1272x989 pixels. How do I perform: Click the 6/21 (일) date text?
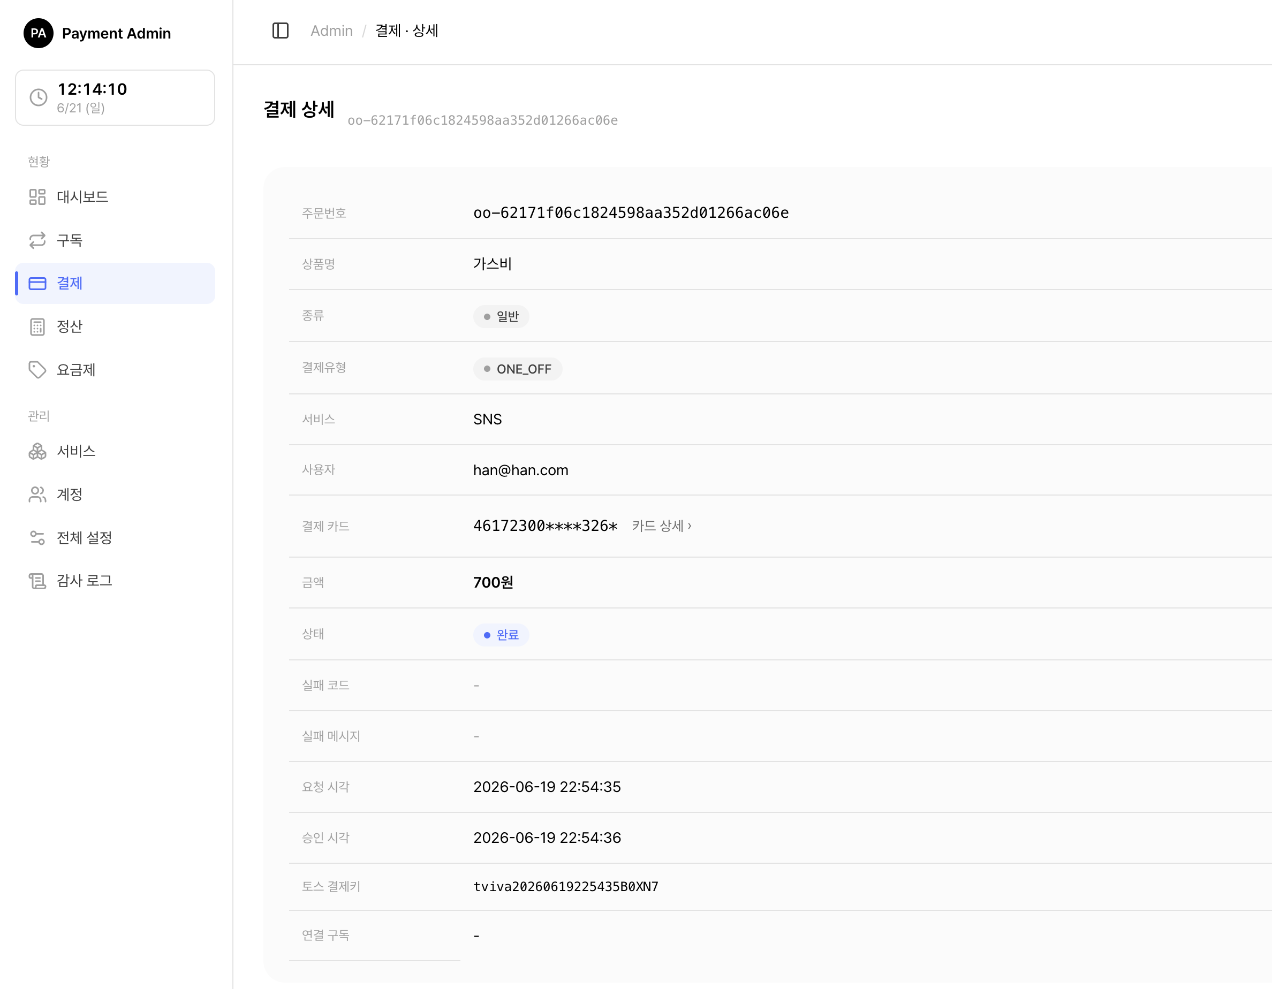(81, 108)
